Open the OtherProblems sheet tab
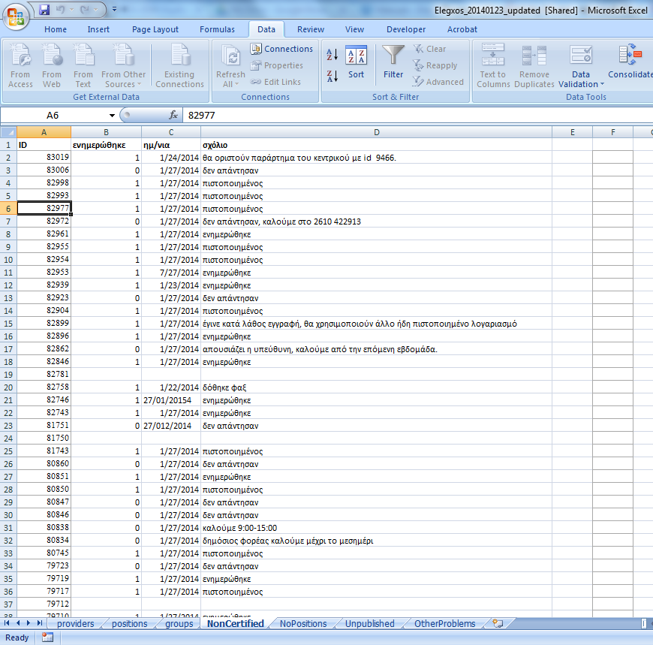Screen dimensions: 653x645 tap(445, 624)
